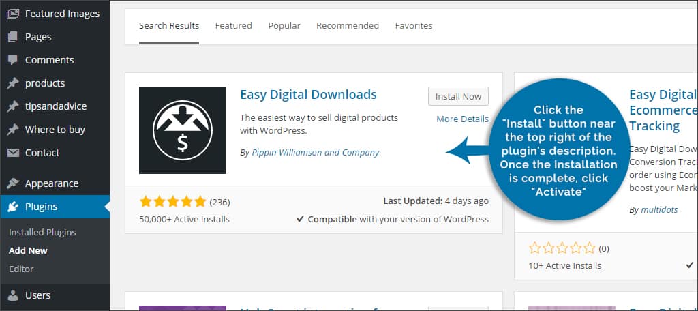Click the Easy Digital Downloads logo thumbnail
The width and height of the screenshot is (698, 311).
pos(183,130)
